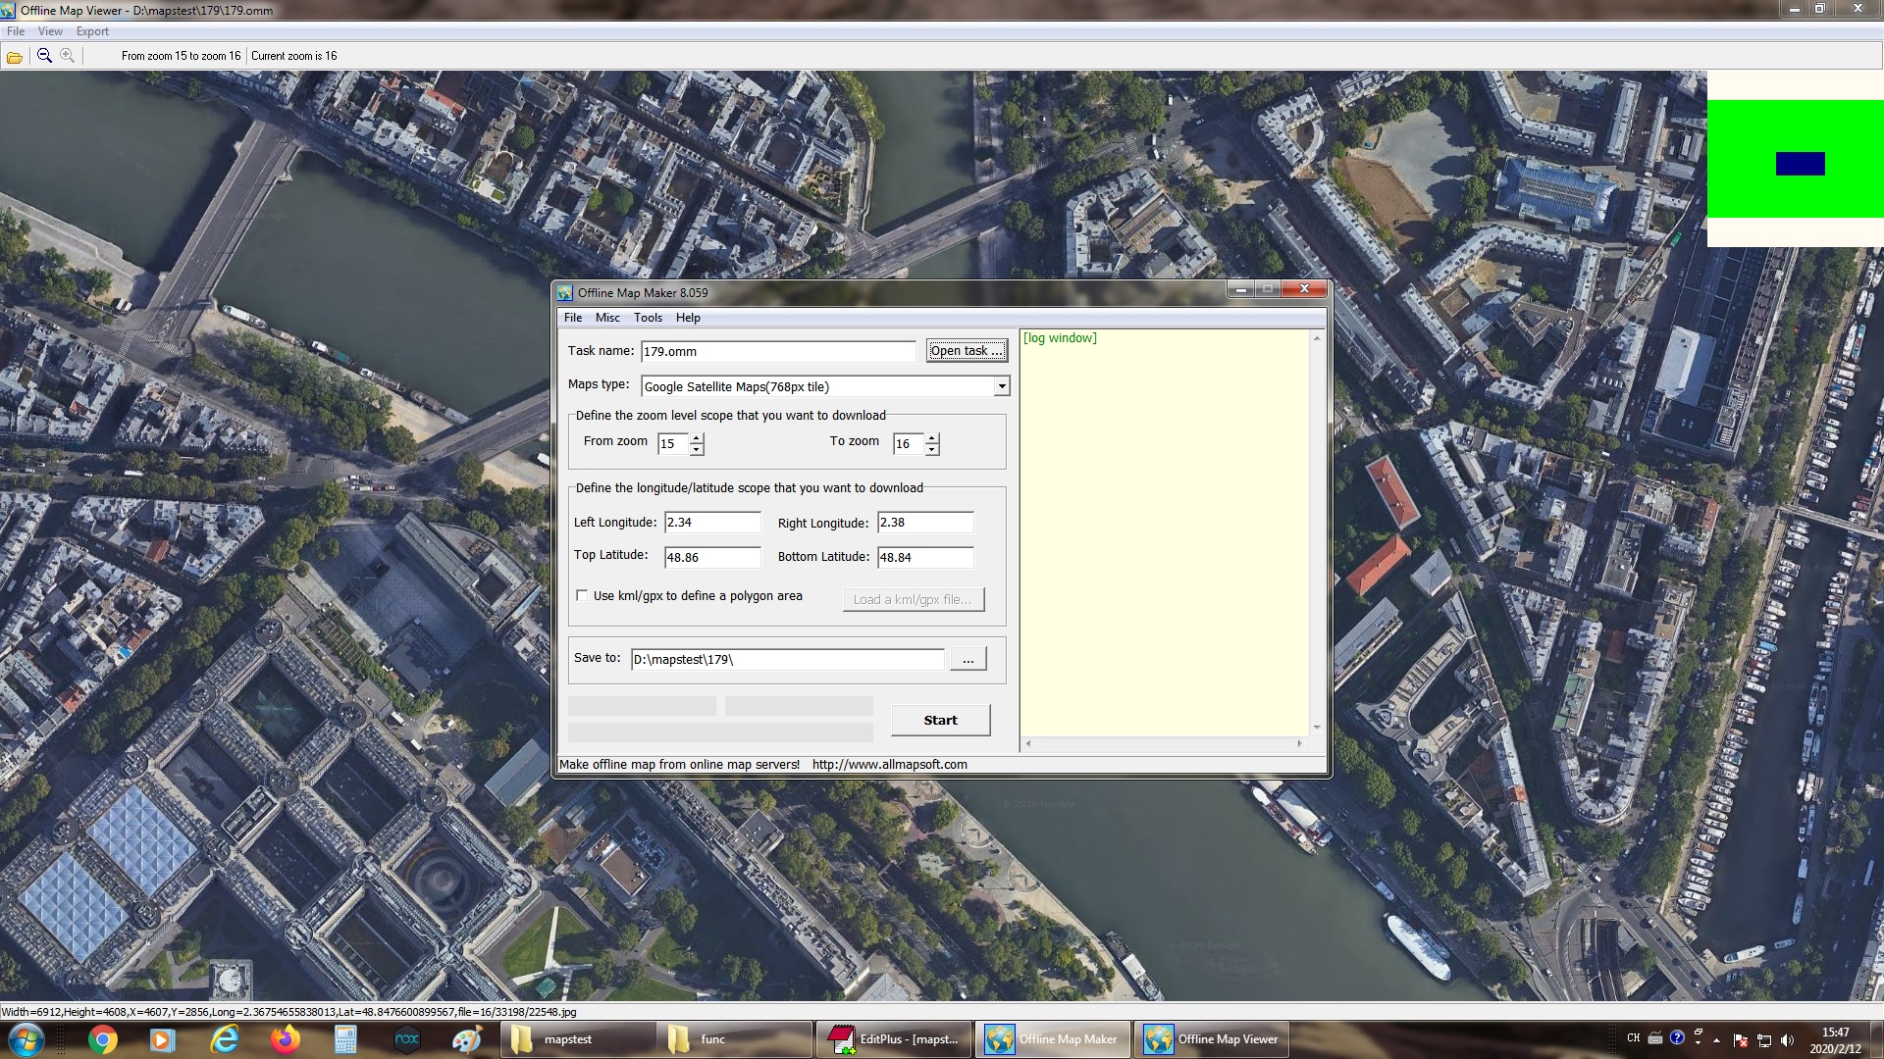Launch Internet Explorer from taskbar

[225, 1039]
